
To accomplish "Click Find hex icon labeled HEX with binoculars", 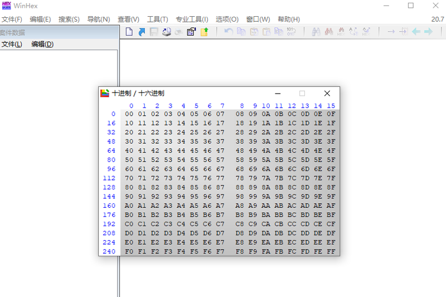I will (341, 32).
